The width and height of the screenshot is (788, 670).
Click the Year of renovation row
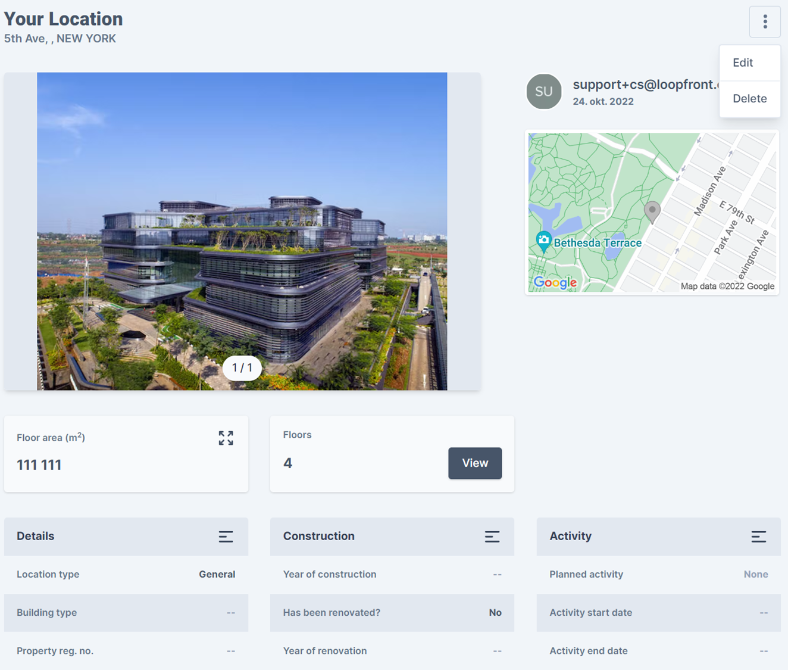coord(392,651)
